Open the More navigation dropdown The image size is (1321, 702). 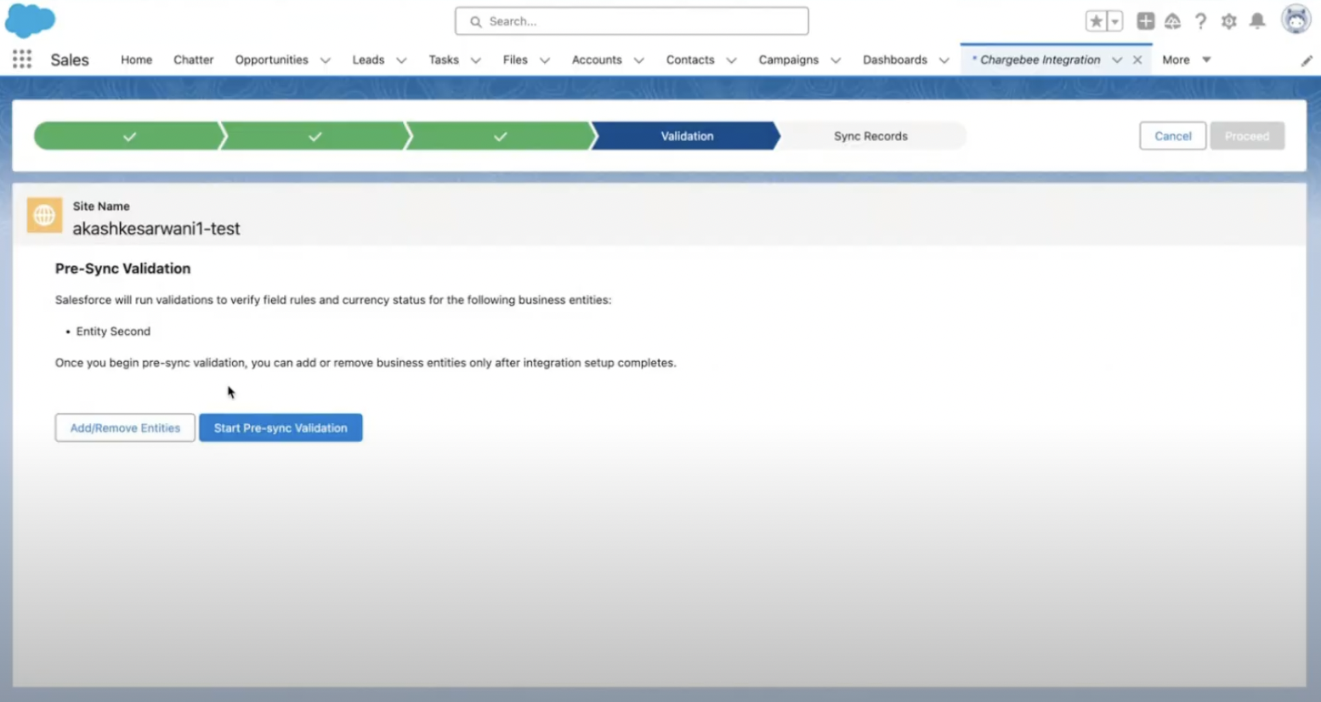coord(1186,59)
